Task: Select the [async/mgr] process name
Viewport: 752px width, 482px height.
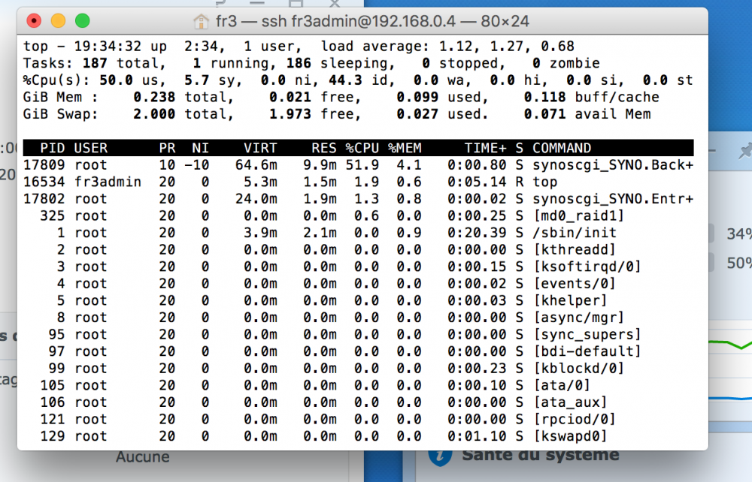Action: [x=579, y=318]
